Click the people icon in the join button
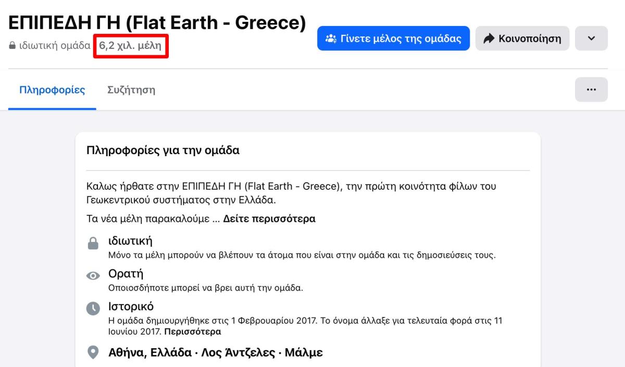The image size is (625, 367). (331, 39)
